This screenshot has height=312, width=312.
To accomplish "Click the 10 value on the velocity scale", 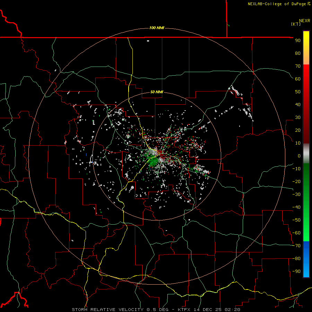I will click(298, 143).
